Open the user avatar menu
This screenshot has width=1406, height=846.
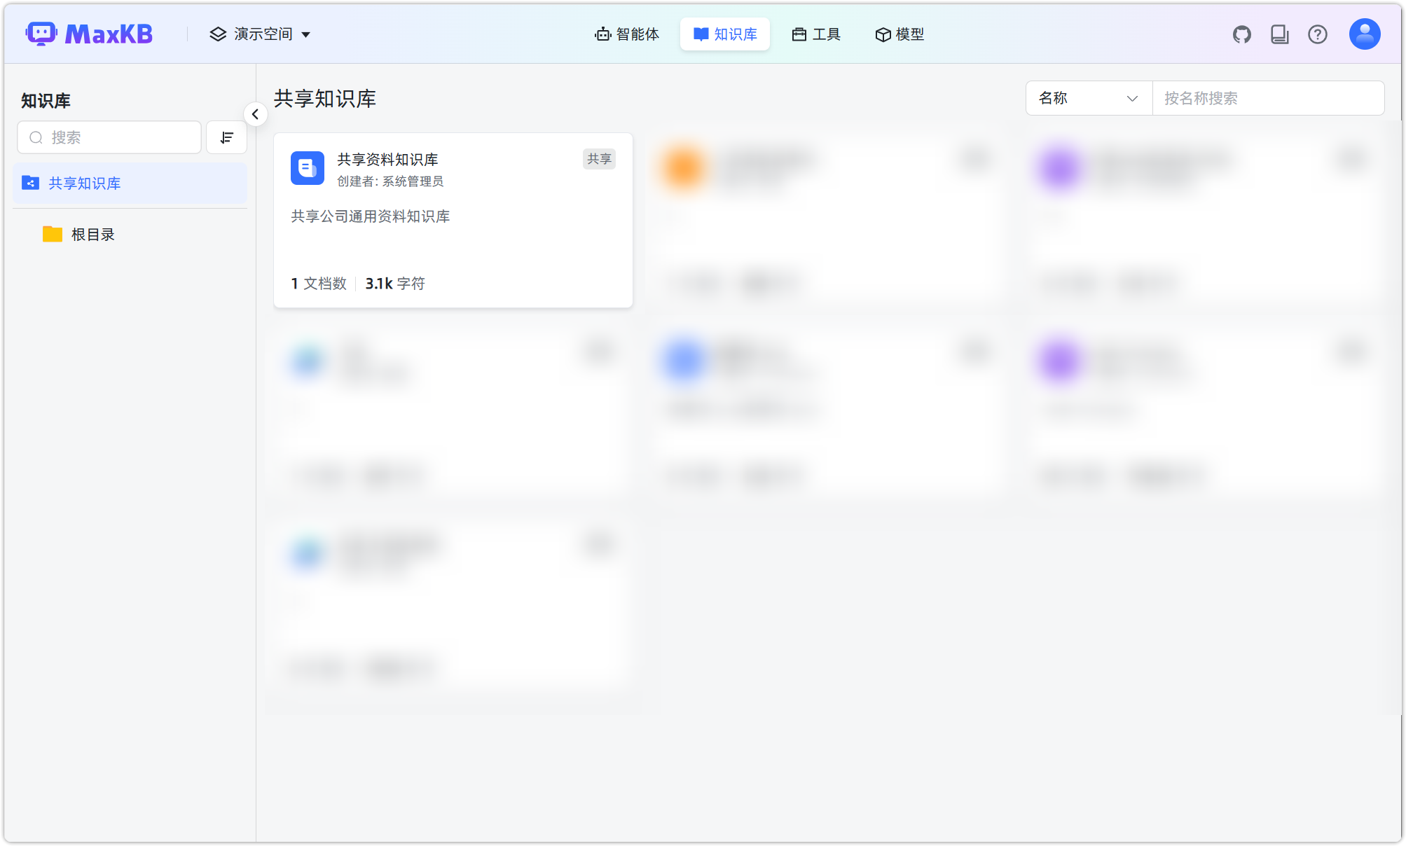point(1364,33)
